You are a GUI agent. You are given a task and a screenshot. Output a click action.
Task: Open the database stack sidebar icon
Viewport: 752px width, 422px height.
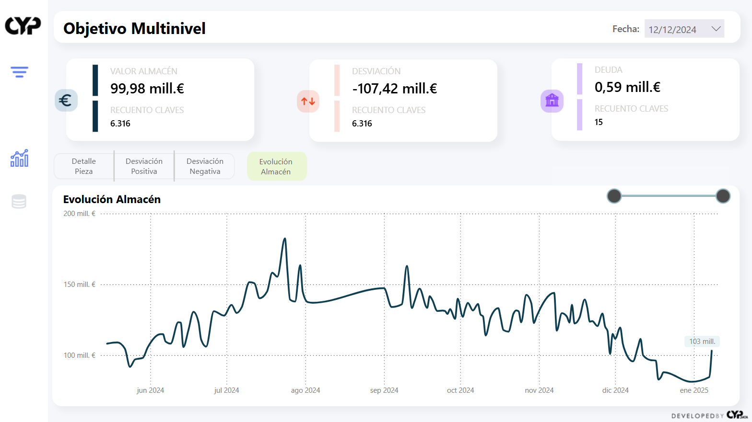(19, 202)
